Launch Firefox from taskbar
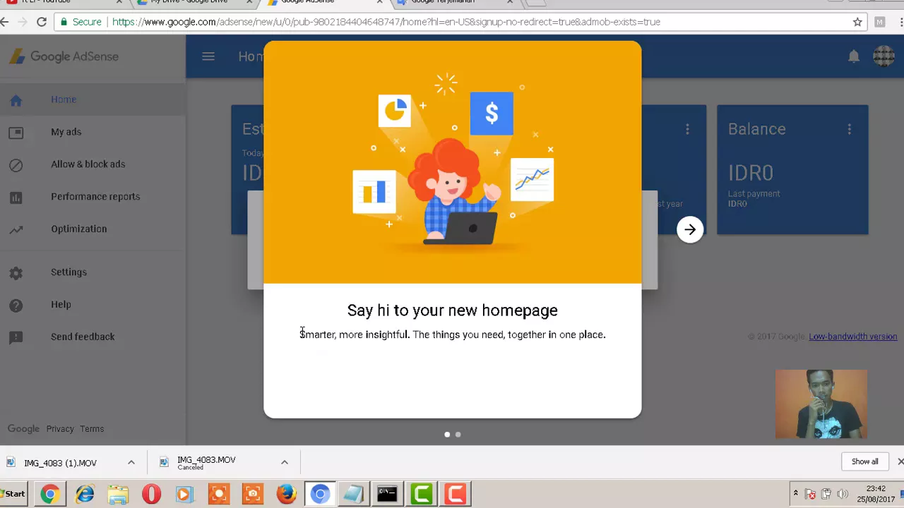The image size is (904, 508). [286, 494]
